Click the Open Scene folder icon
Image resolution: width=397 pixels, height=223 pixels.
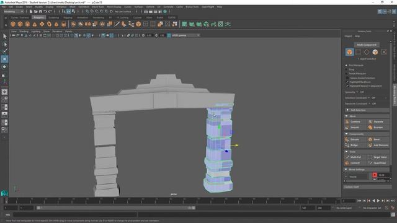36,11
